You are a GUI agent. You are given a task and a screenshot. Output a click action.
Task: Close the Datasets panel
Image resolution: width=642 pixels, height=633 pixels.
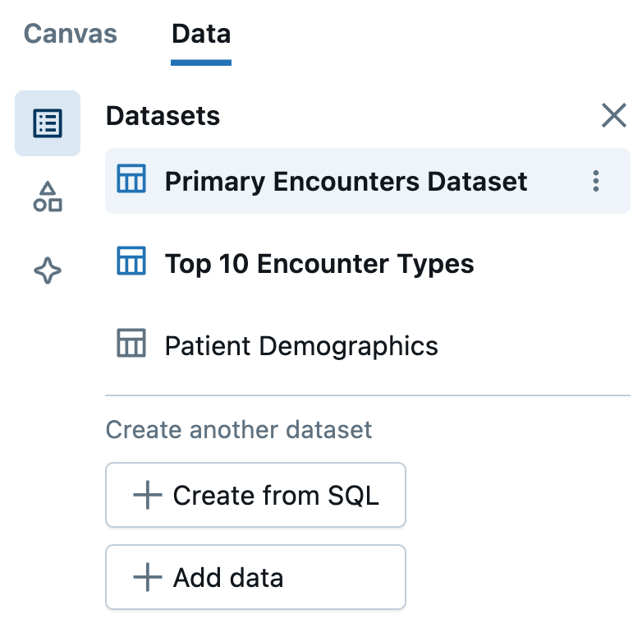click(x=614, y=117)
